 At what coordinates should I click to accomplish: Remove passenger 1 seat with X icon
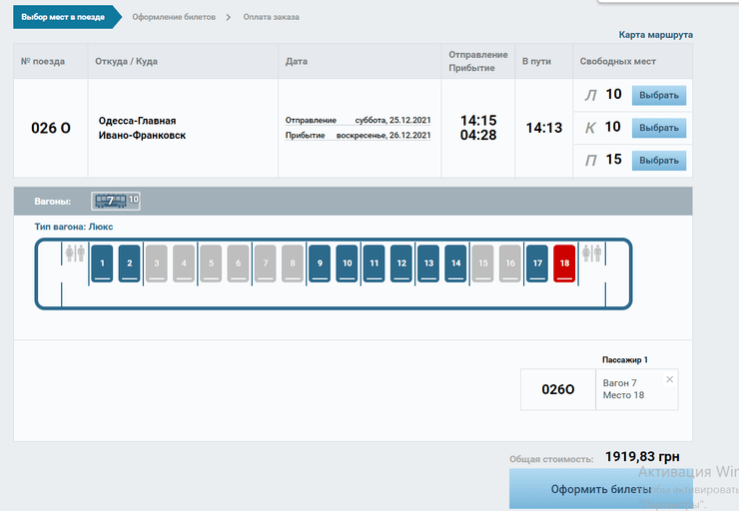tap(669, 379)
